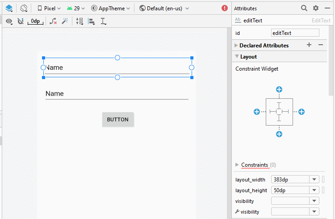Image resolution: width=335 pixels, height=219 pixels.
Task: Click the Clear All Constraints icon
Action: 53,21
